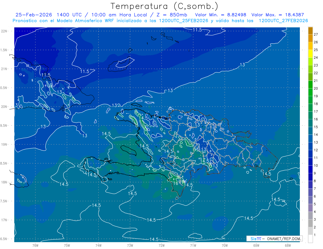Click the legend value '27'

click(316, 34)
